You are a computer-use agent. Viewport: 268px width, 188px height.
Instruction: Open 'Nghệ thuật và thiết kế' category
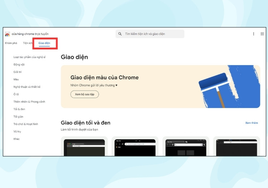tap(27, 87)
